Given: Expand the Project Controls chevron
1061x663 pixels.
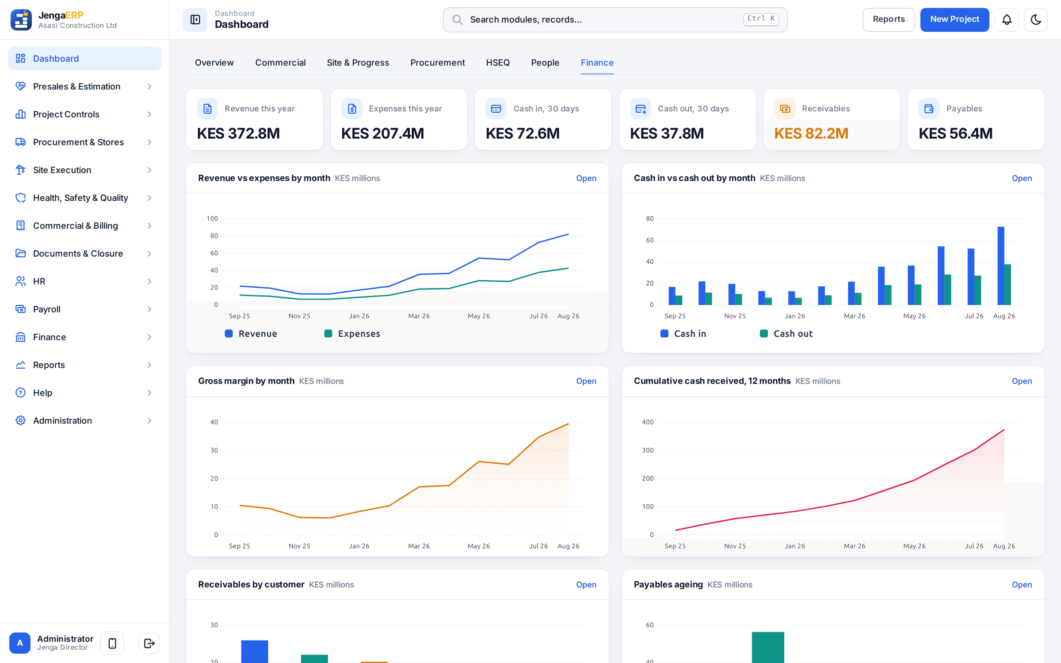Looking at the screenshot, I should tap(149, 114).
